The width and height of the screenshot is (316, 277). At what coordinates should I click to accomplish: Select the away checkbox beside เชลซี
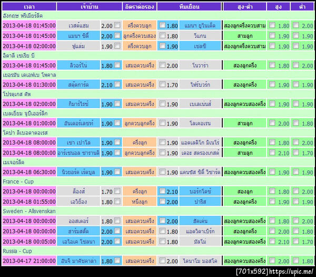coord(162,46)
